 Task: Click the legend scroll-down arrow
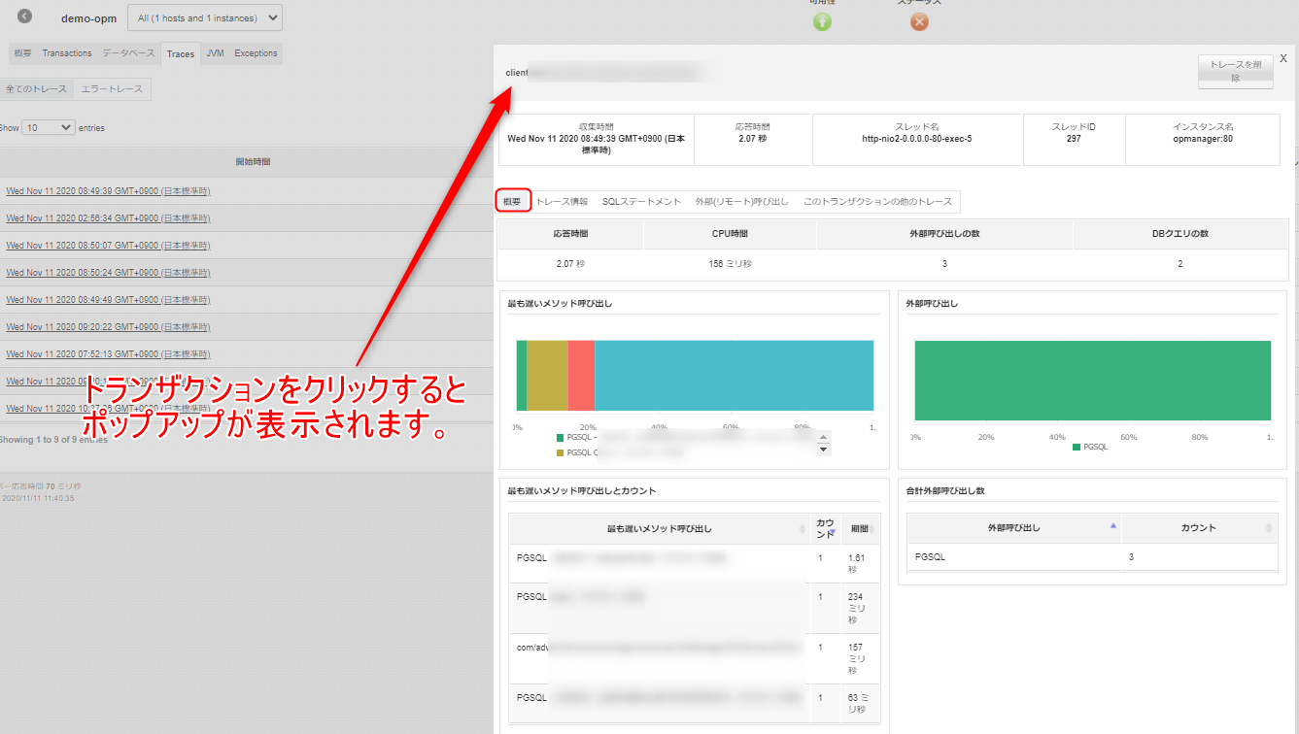pos(824,450)
